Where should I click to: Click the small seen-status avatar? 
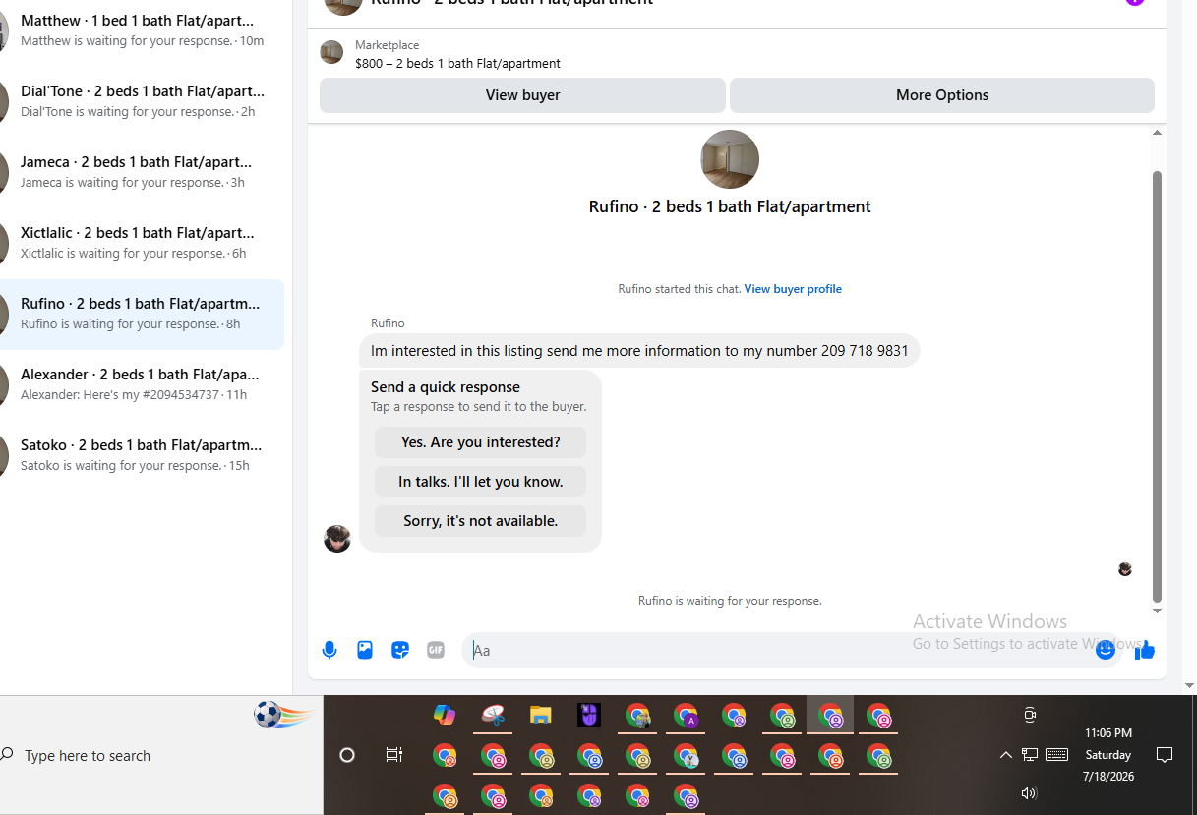tap(1125, 569)
